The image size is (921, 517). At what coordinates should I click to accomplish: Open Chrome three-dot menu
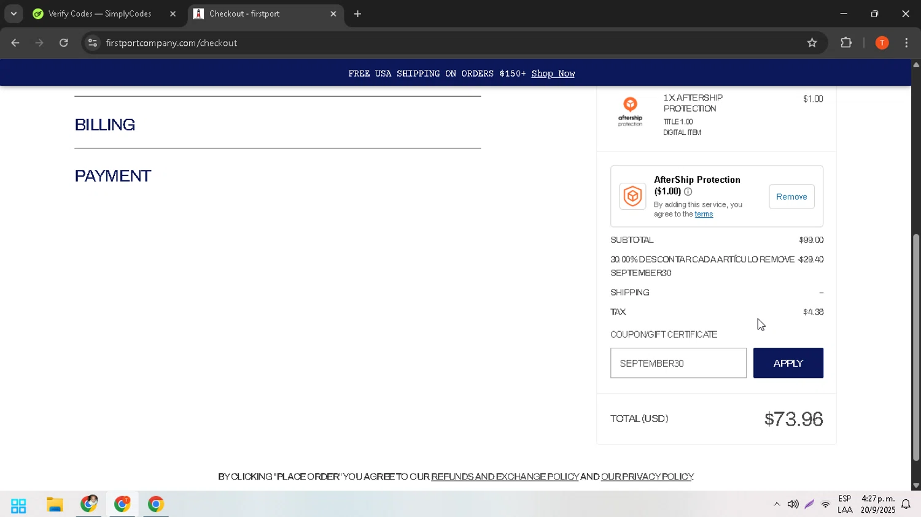click(906, 43)
